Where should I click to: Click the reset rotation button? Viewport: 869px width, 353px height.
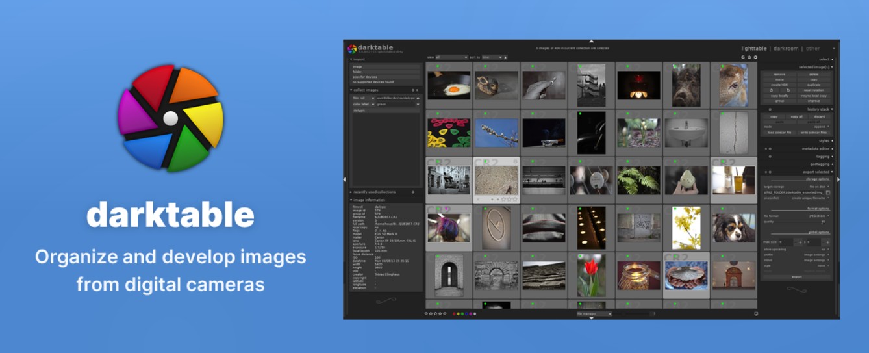tap(814, 90)
